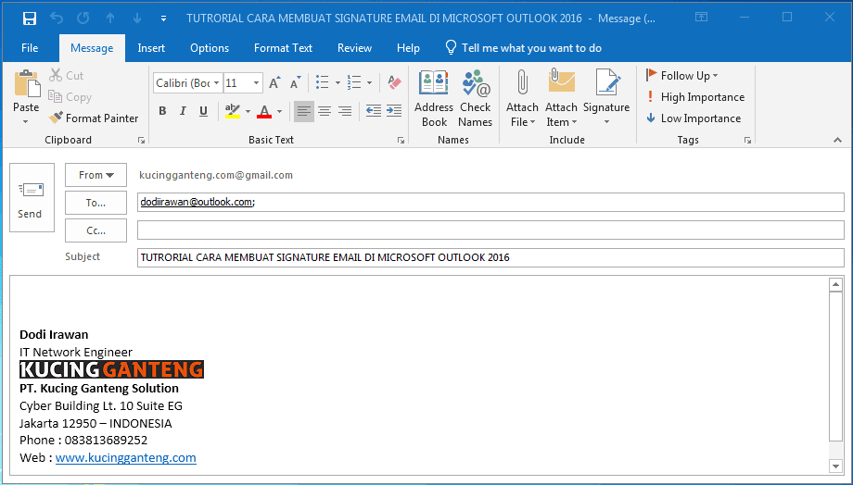Click into the Subject field
The width and height of the screenshot is (853, 485).
[490, 257]
